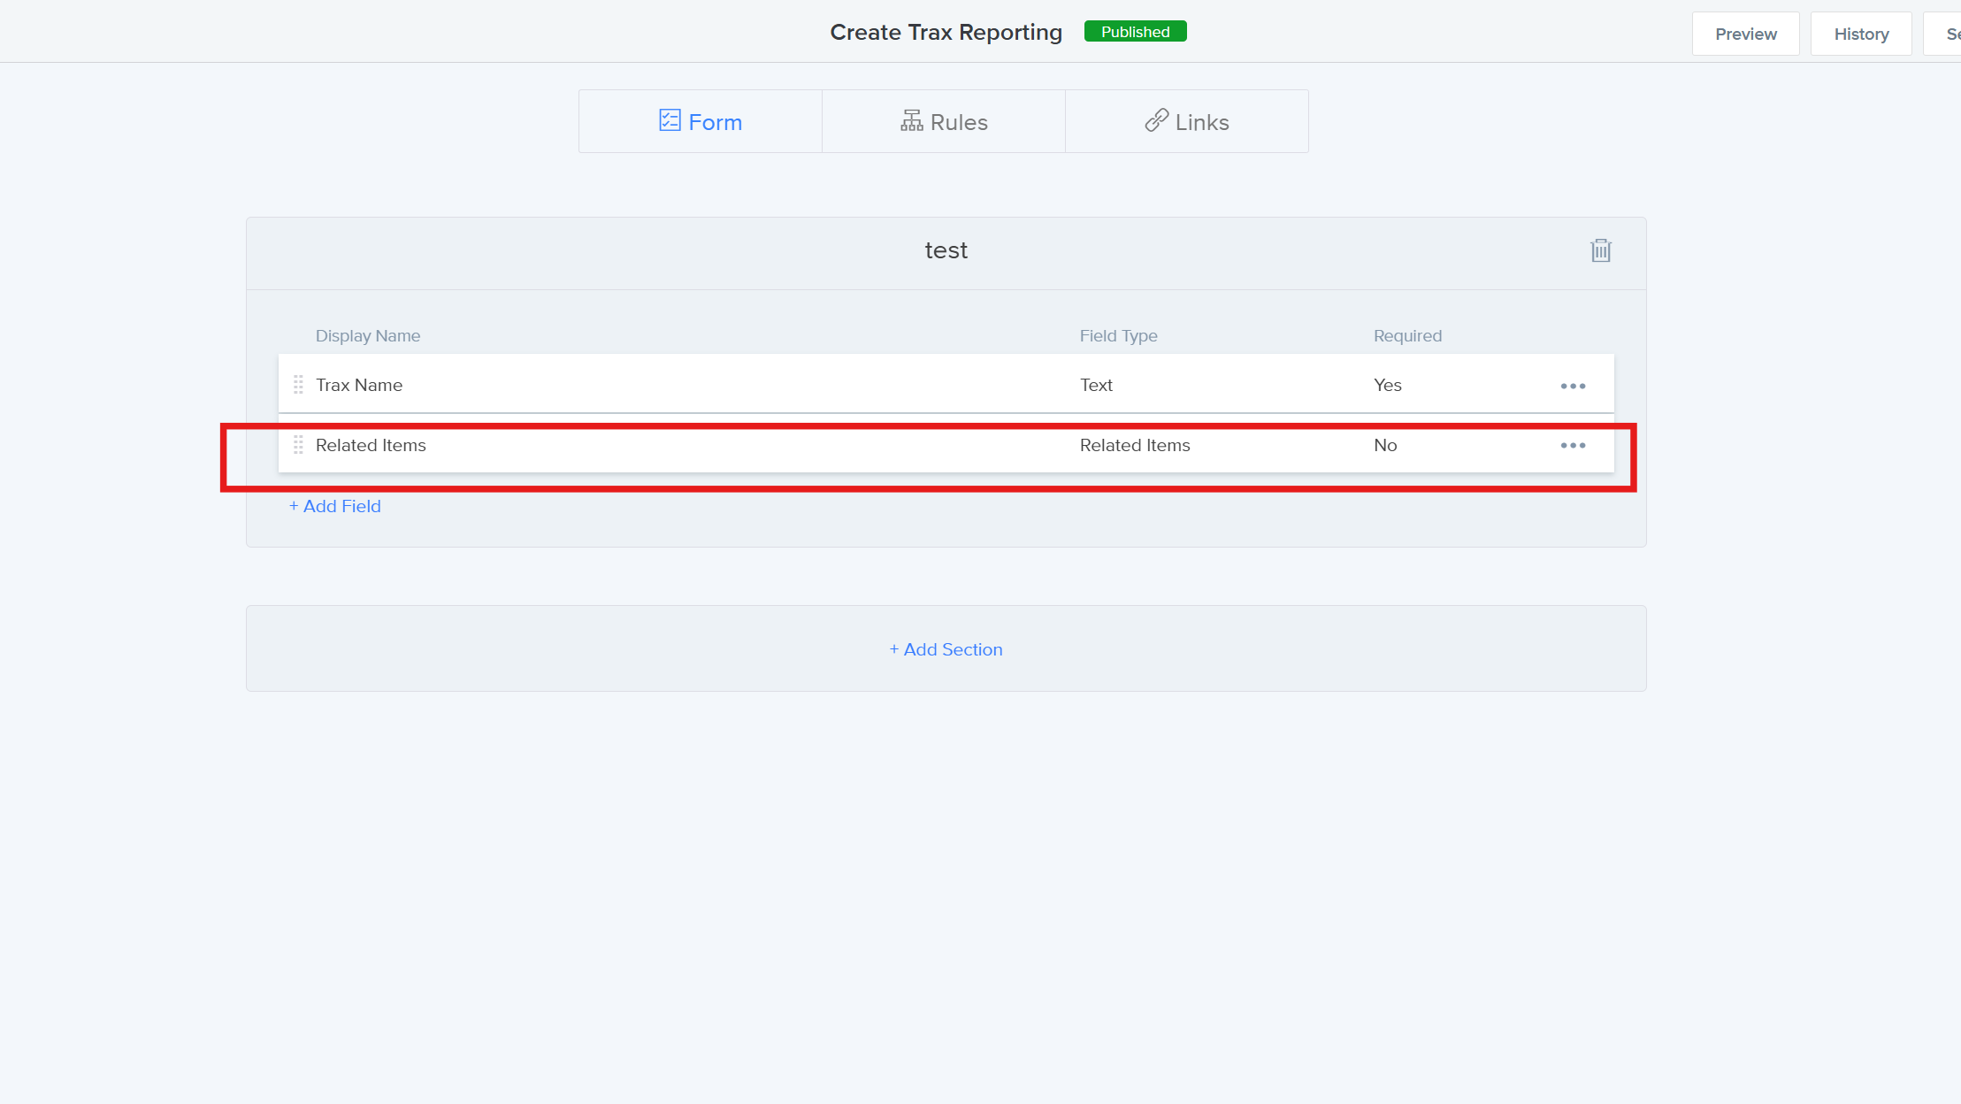Image resolution: width=1961 pixels, height=1104 pixels.
Task: Click the Preview button
Action: [1745, 34]
